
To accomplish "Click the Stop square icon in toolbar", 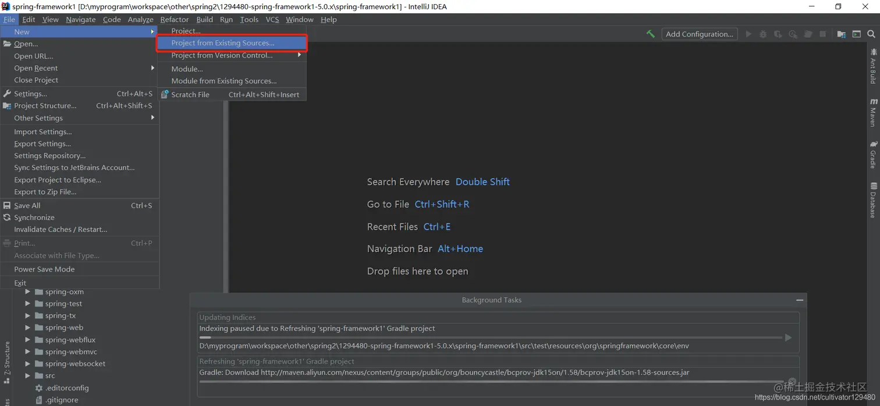I will [823, 34].
